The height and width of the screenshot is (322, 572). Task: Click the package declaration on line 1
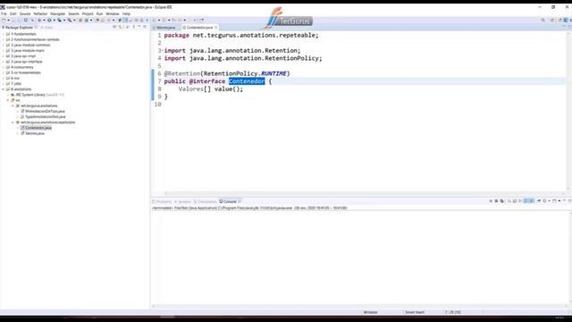pyautogui.click(x=241, y=35)
